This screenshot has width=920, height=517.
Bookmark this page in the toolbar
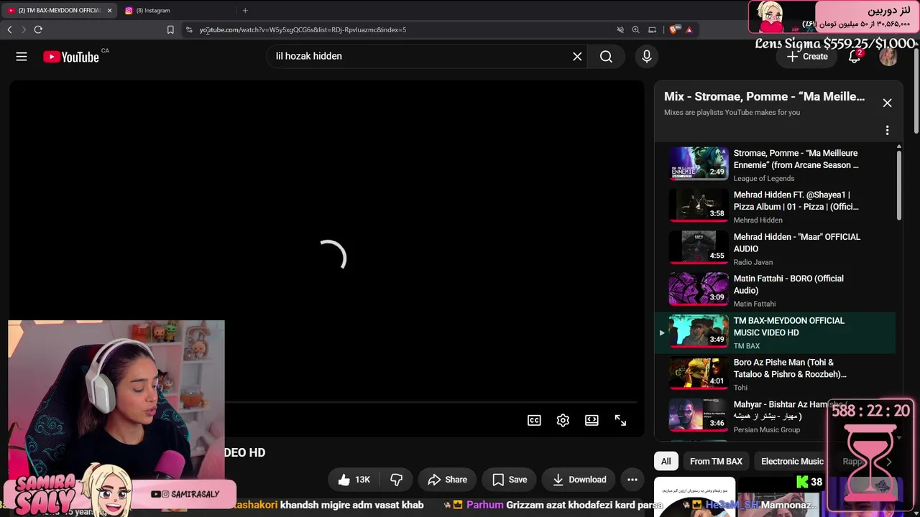point(170,29)
